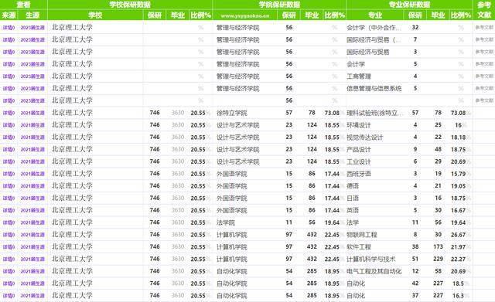Select 自动化 major cell with ratio 18.5
495x302 pixels.
tap(356, 283)
